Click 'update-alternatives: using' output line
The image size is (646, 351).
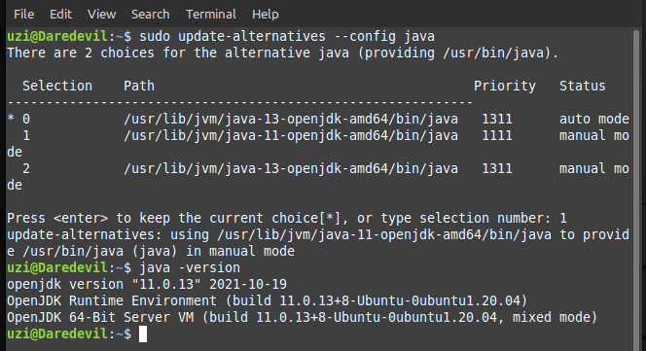pos(318,243)
